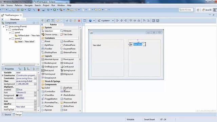Pick the JTabbedPane container
The width and height of the screenshot is (217, 122).
[x=68, y=45]
